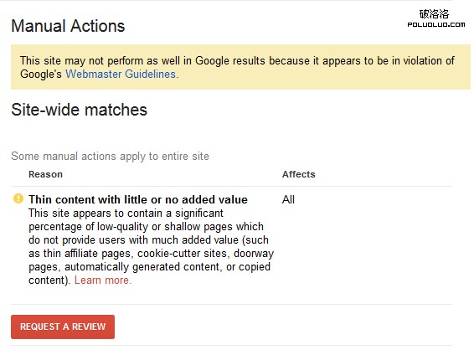Click the 破洛洛 Chinese character logo
This screenshot has width=474, height=355.
pos(434,14)
